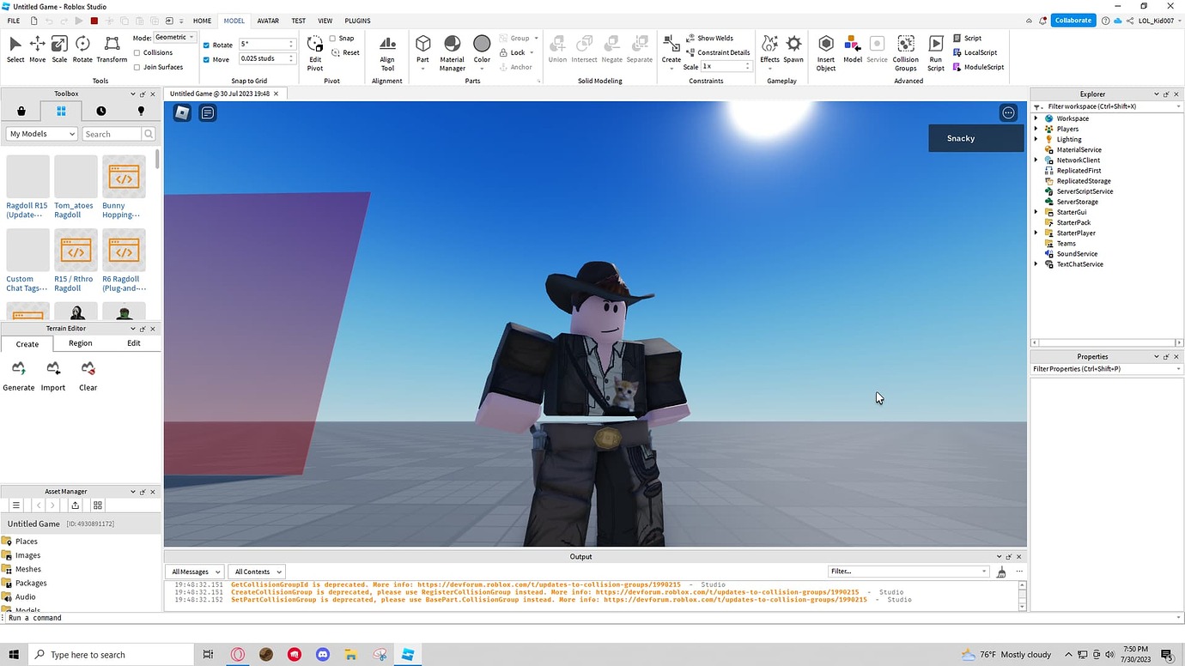Open the Align Tool

(387, 50)
